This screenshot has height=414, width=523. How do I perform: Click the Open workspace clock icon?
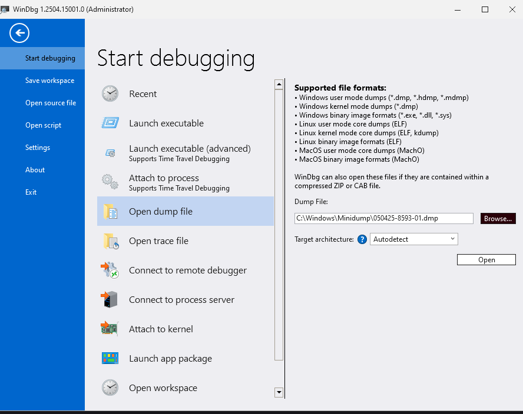(x=110, y=388)
